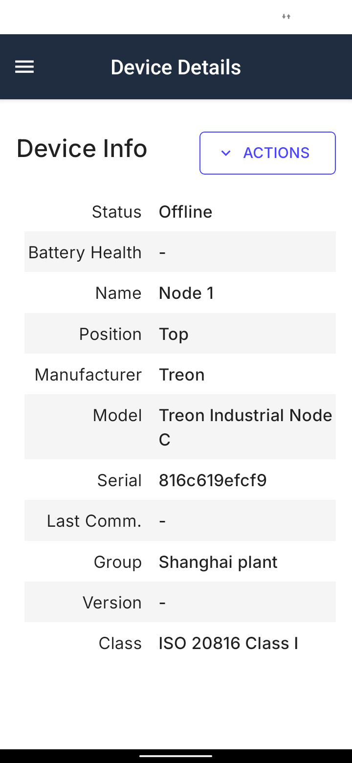Tap the Group row label
The height and width of the screenshot is (763, 352).
(x=118, y=562)
